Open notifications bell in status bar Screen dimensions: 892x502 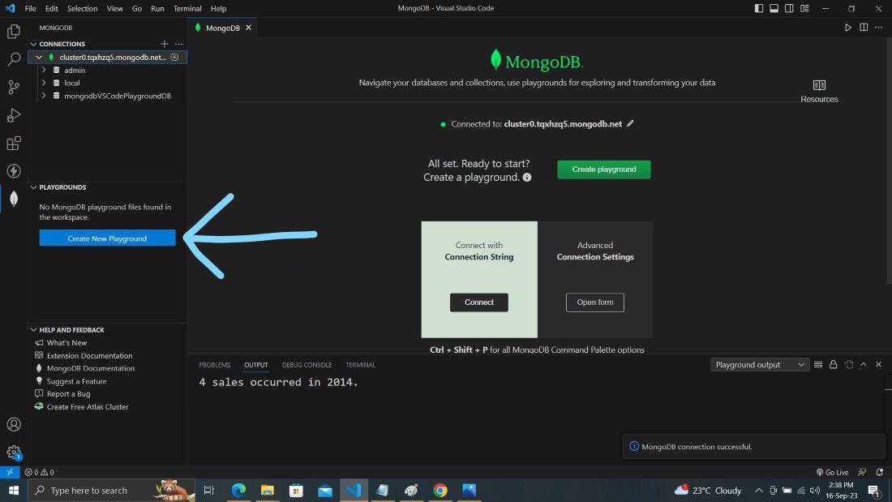[x=880, y=473]
